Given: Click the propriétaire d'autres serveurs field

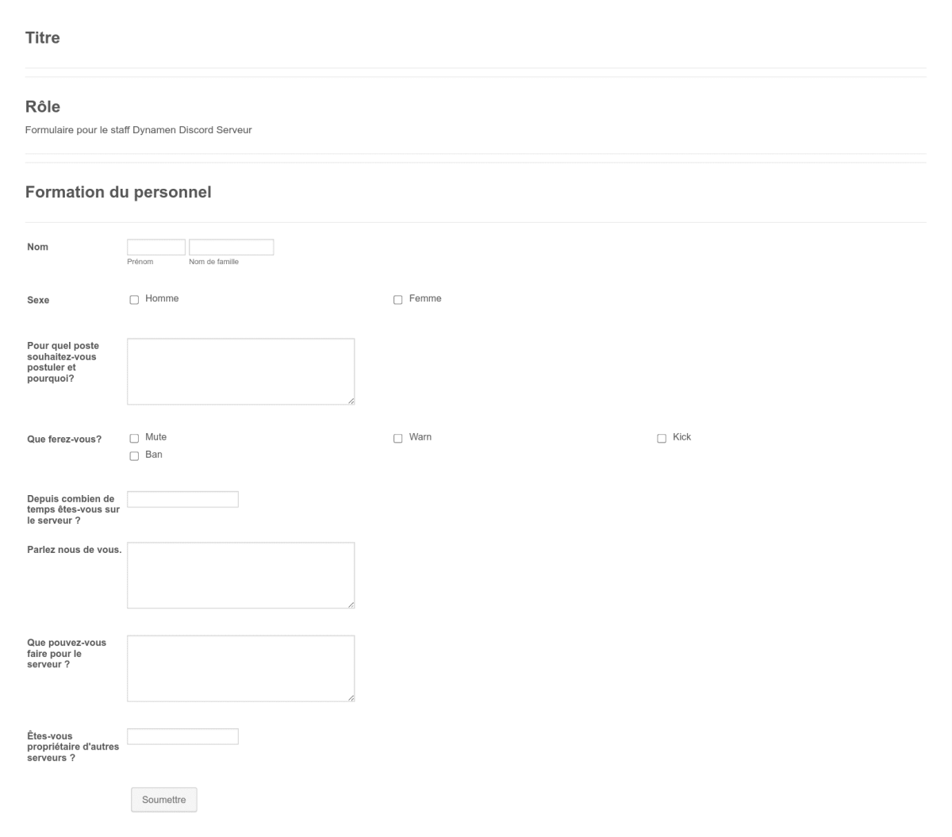Looking at the screenshot, I should click(182, 736).
